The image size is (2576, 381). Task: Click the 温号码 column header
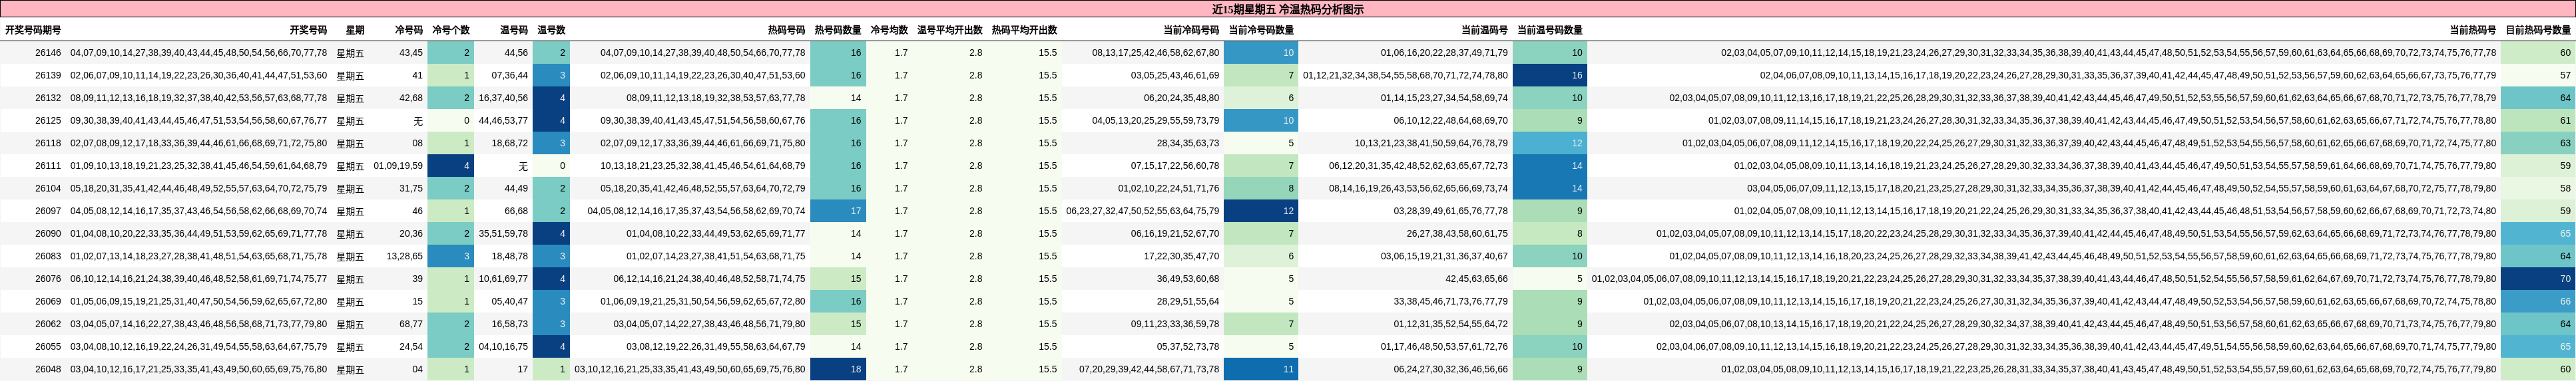pos(514,30)
